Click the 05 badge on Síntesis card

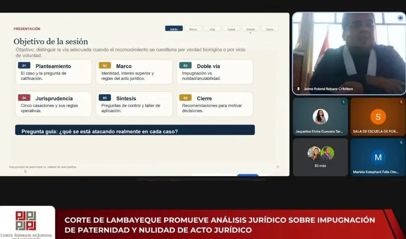tap(105, 98)
